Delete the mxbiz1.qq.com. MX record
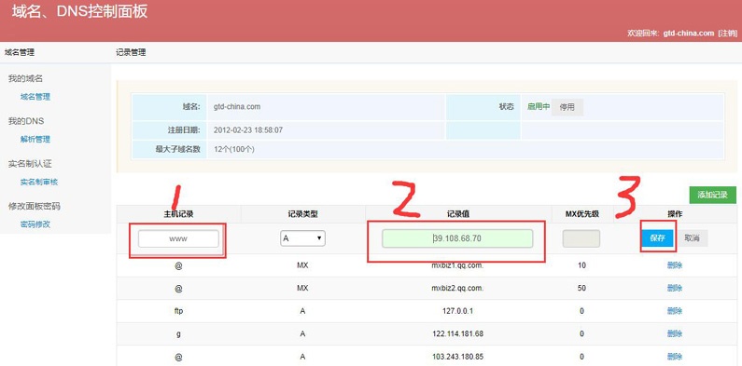Viewport: 742px width, 366px height. 675,265
